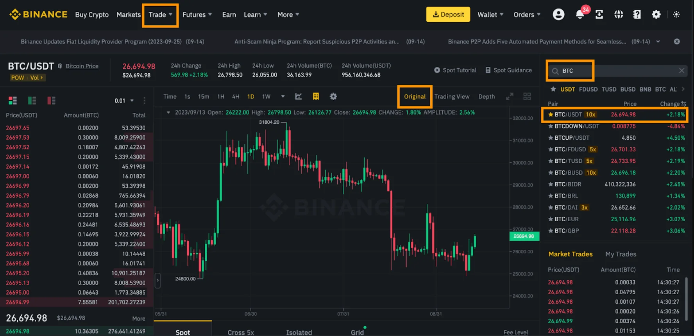
Task: Click the Vol tag link
Action: pyautogui.click(x=37, y=78)
